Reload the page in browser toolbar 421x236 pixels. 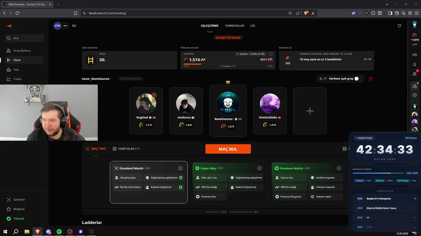pyautogui.click(x=17, y=13)
